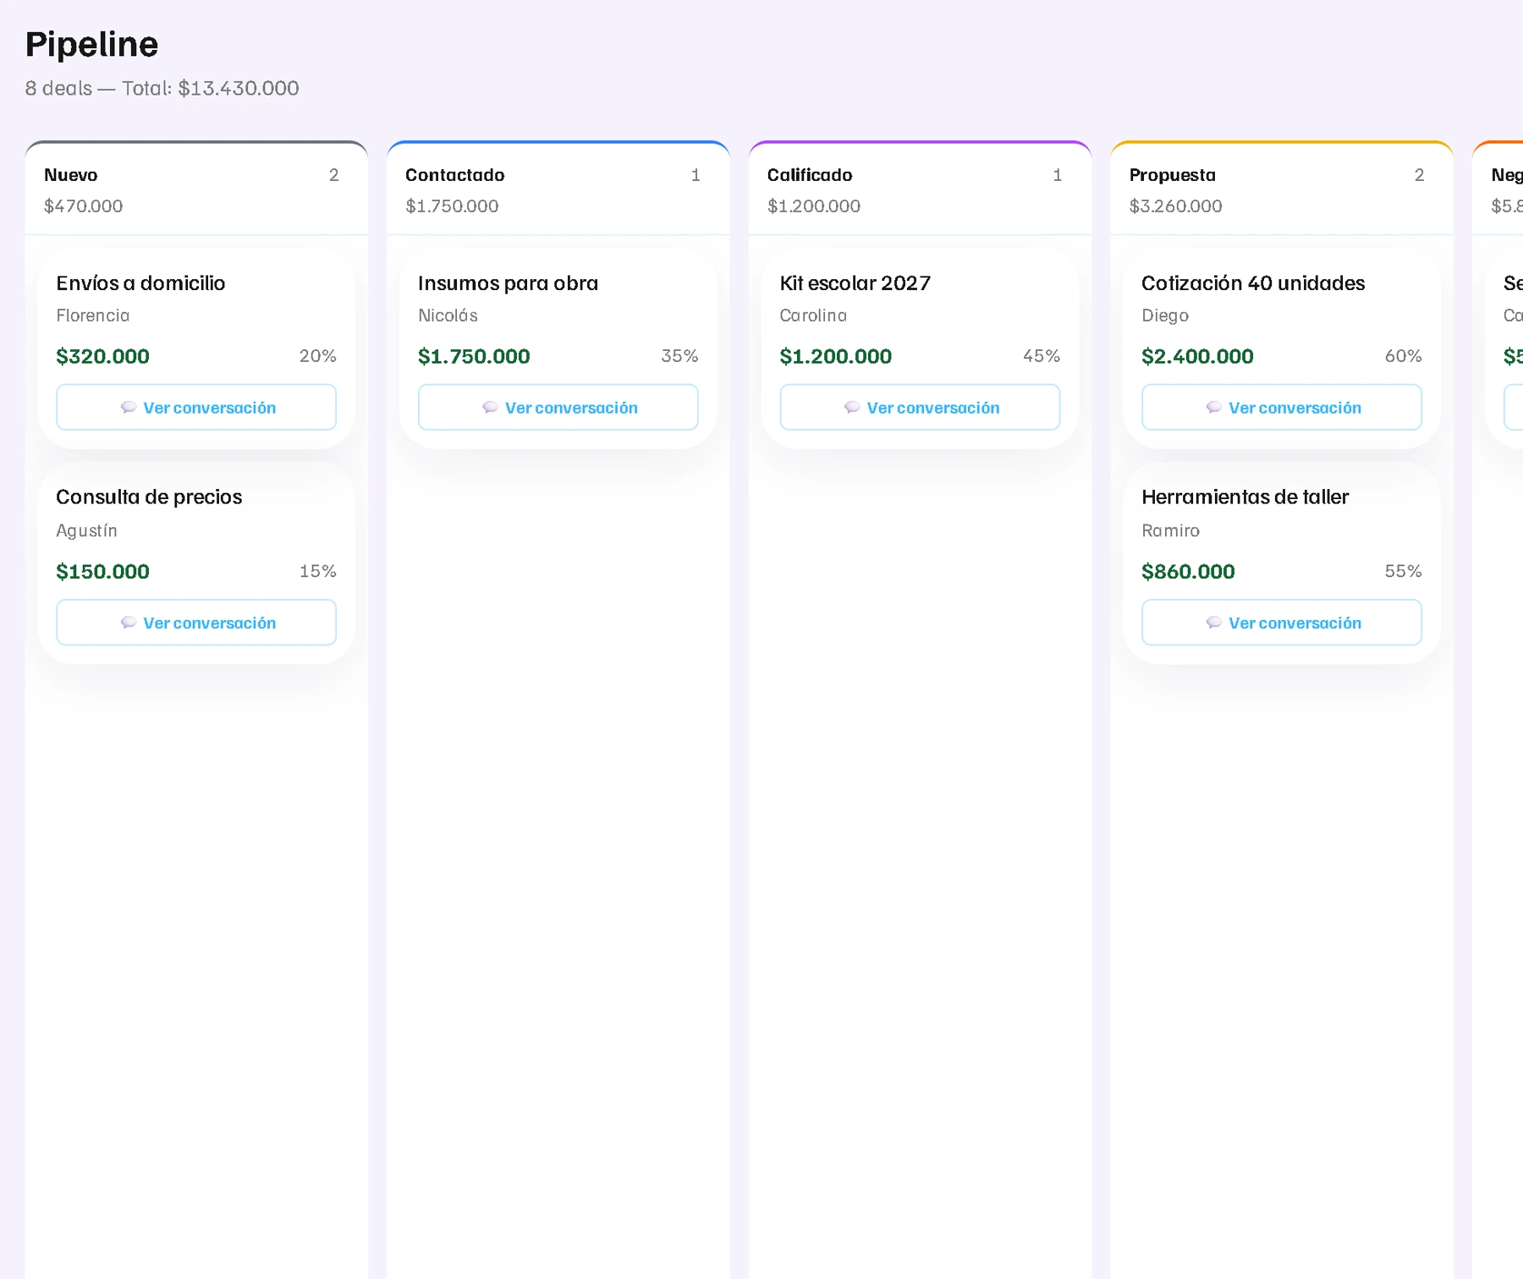Click the Nuevo column total $470.000

pyautogui.click(x=83, y=206)
